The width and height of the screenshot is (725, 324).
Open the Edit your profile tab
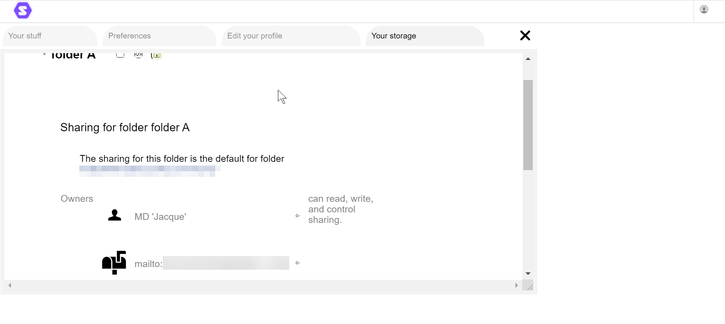pyautogui.click(x=255, y=36)
